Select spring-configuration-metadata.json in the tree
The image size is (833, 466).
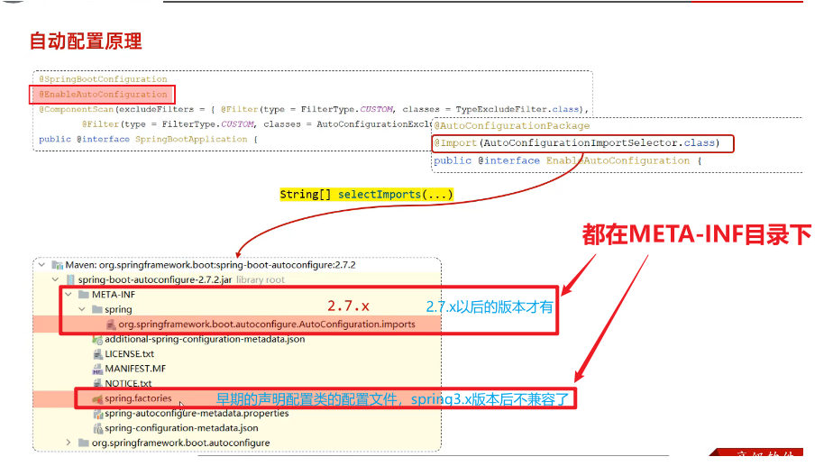pos(181,427)
